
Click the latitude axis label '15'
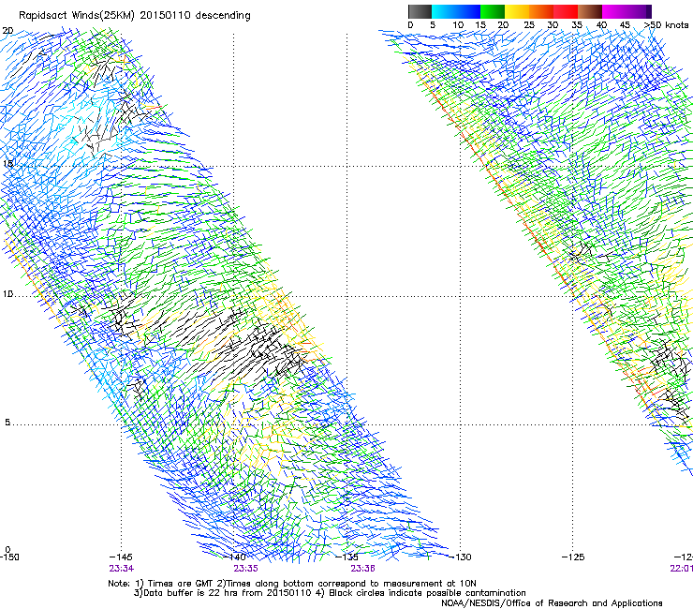coord(7,164)
